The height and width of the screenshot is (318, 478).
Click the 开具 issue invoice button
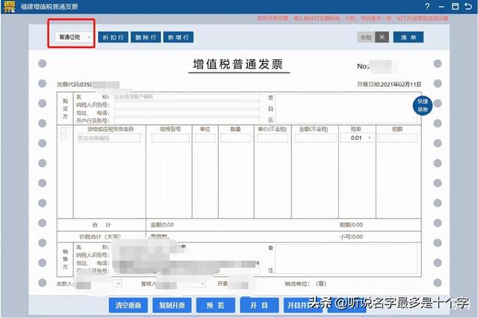259,305
